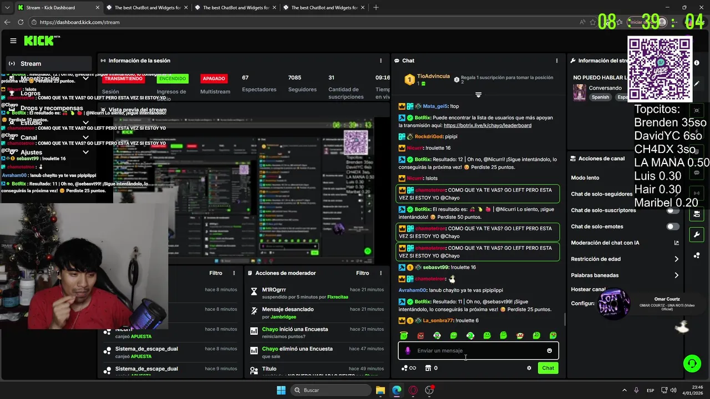The image size is (710, 399).
Task: Click the green Chat send button
Action: click(548, 368)
